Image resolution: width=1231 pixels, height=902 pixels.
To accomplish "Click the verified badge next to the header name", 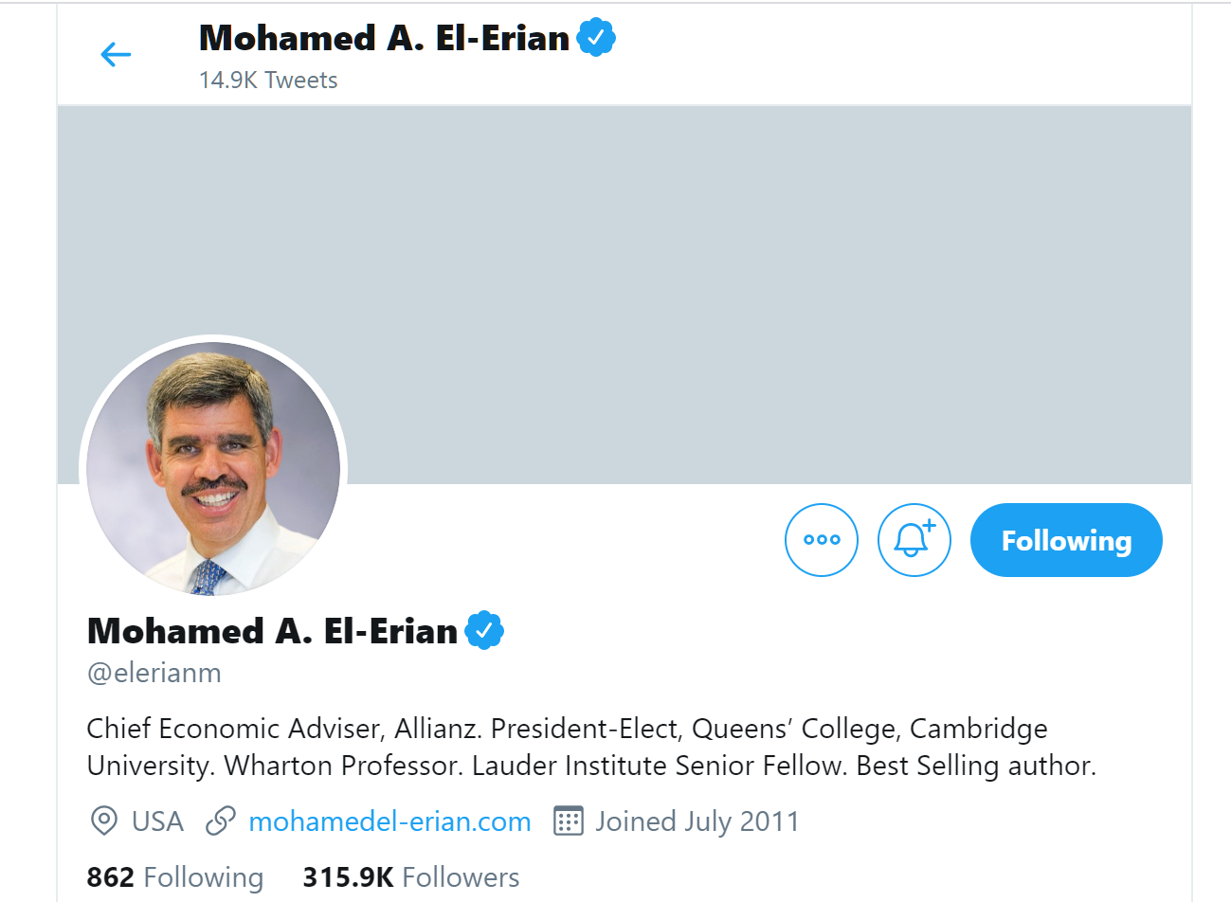I will [x=597, y=37].
